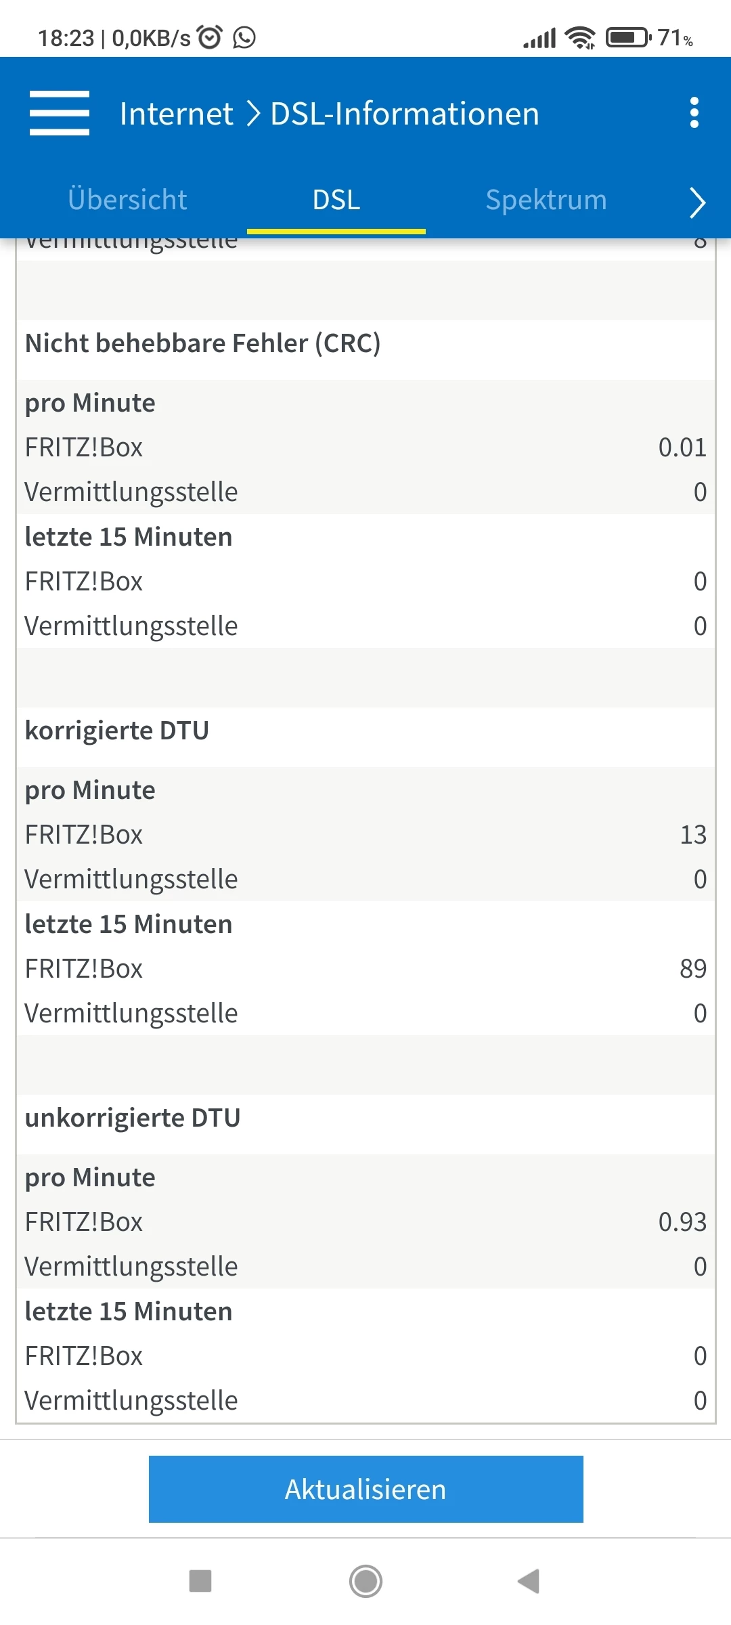Tap the Wi-Fi status icon
This screenshot has height=1625, width=731.
581,37
